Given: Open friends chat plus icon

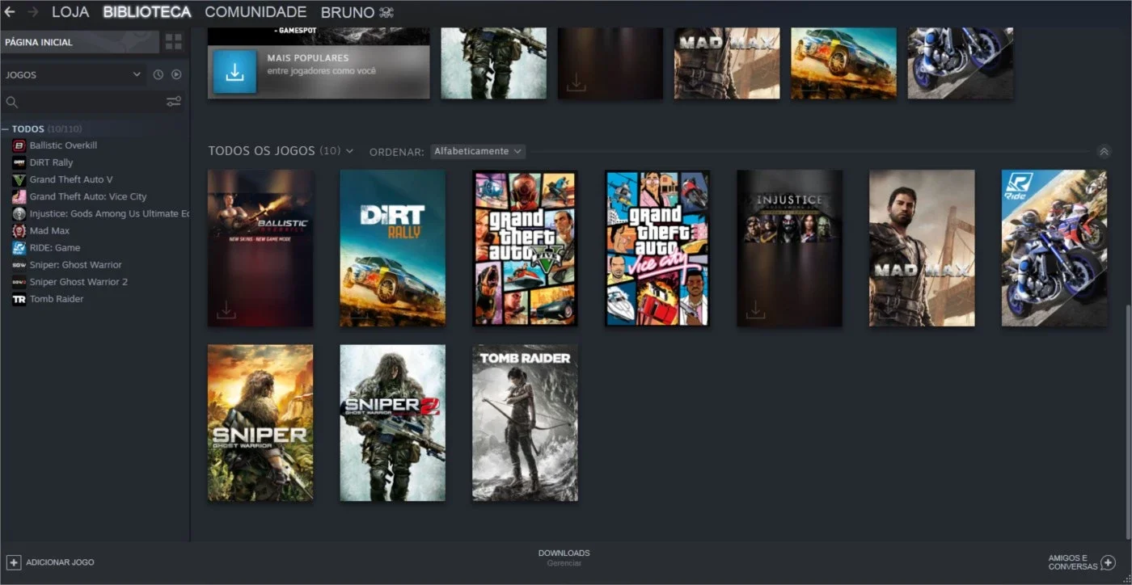Looking at the screenshot, I should (x=1108, y=562).
